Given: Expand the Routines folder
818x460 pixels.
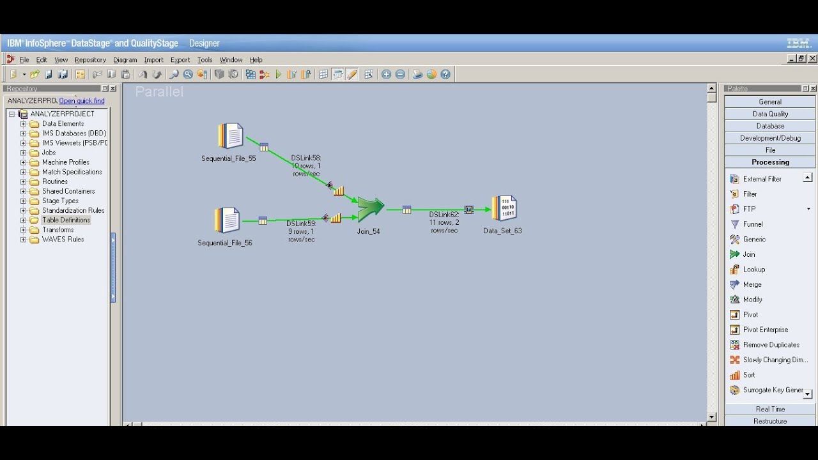Looking at the screenshot, I should [x=23, y=181].
